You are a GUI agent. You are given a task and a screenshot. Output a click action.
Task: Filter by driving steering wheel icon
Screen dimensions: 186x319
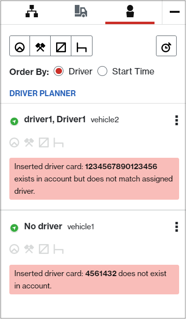(x=20, y=46)
